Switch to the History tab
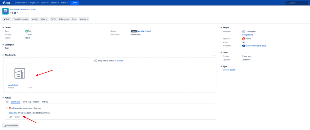The image size is (310, 130). coord(36,102)
